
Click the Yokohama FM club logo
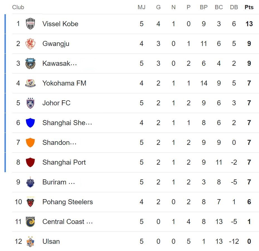30,83
